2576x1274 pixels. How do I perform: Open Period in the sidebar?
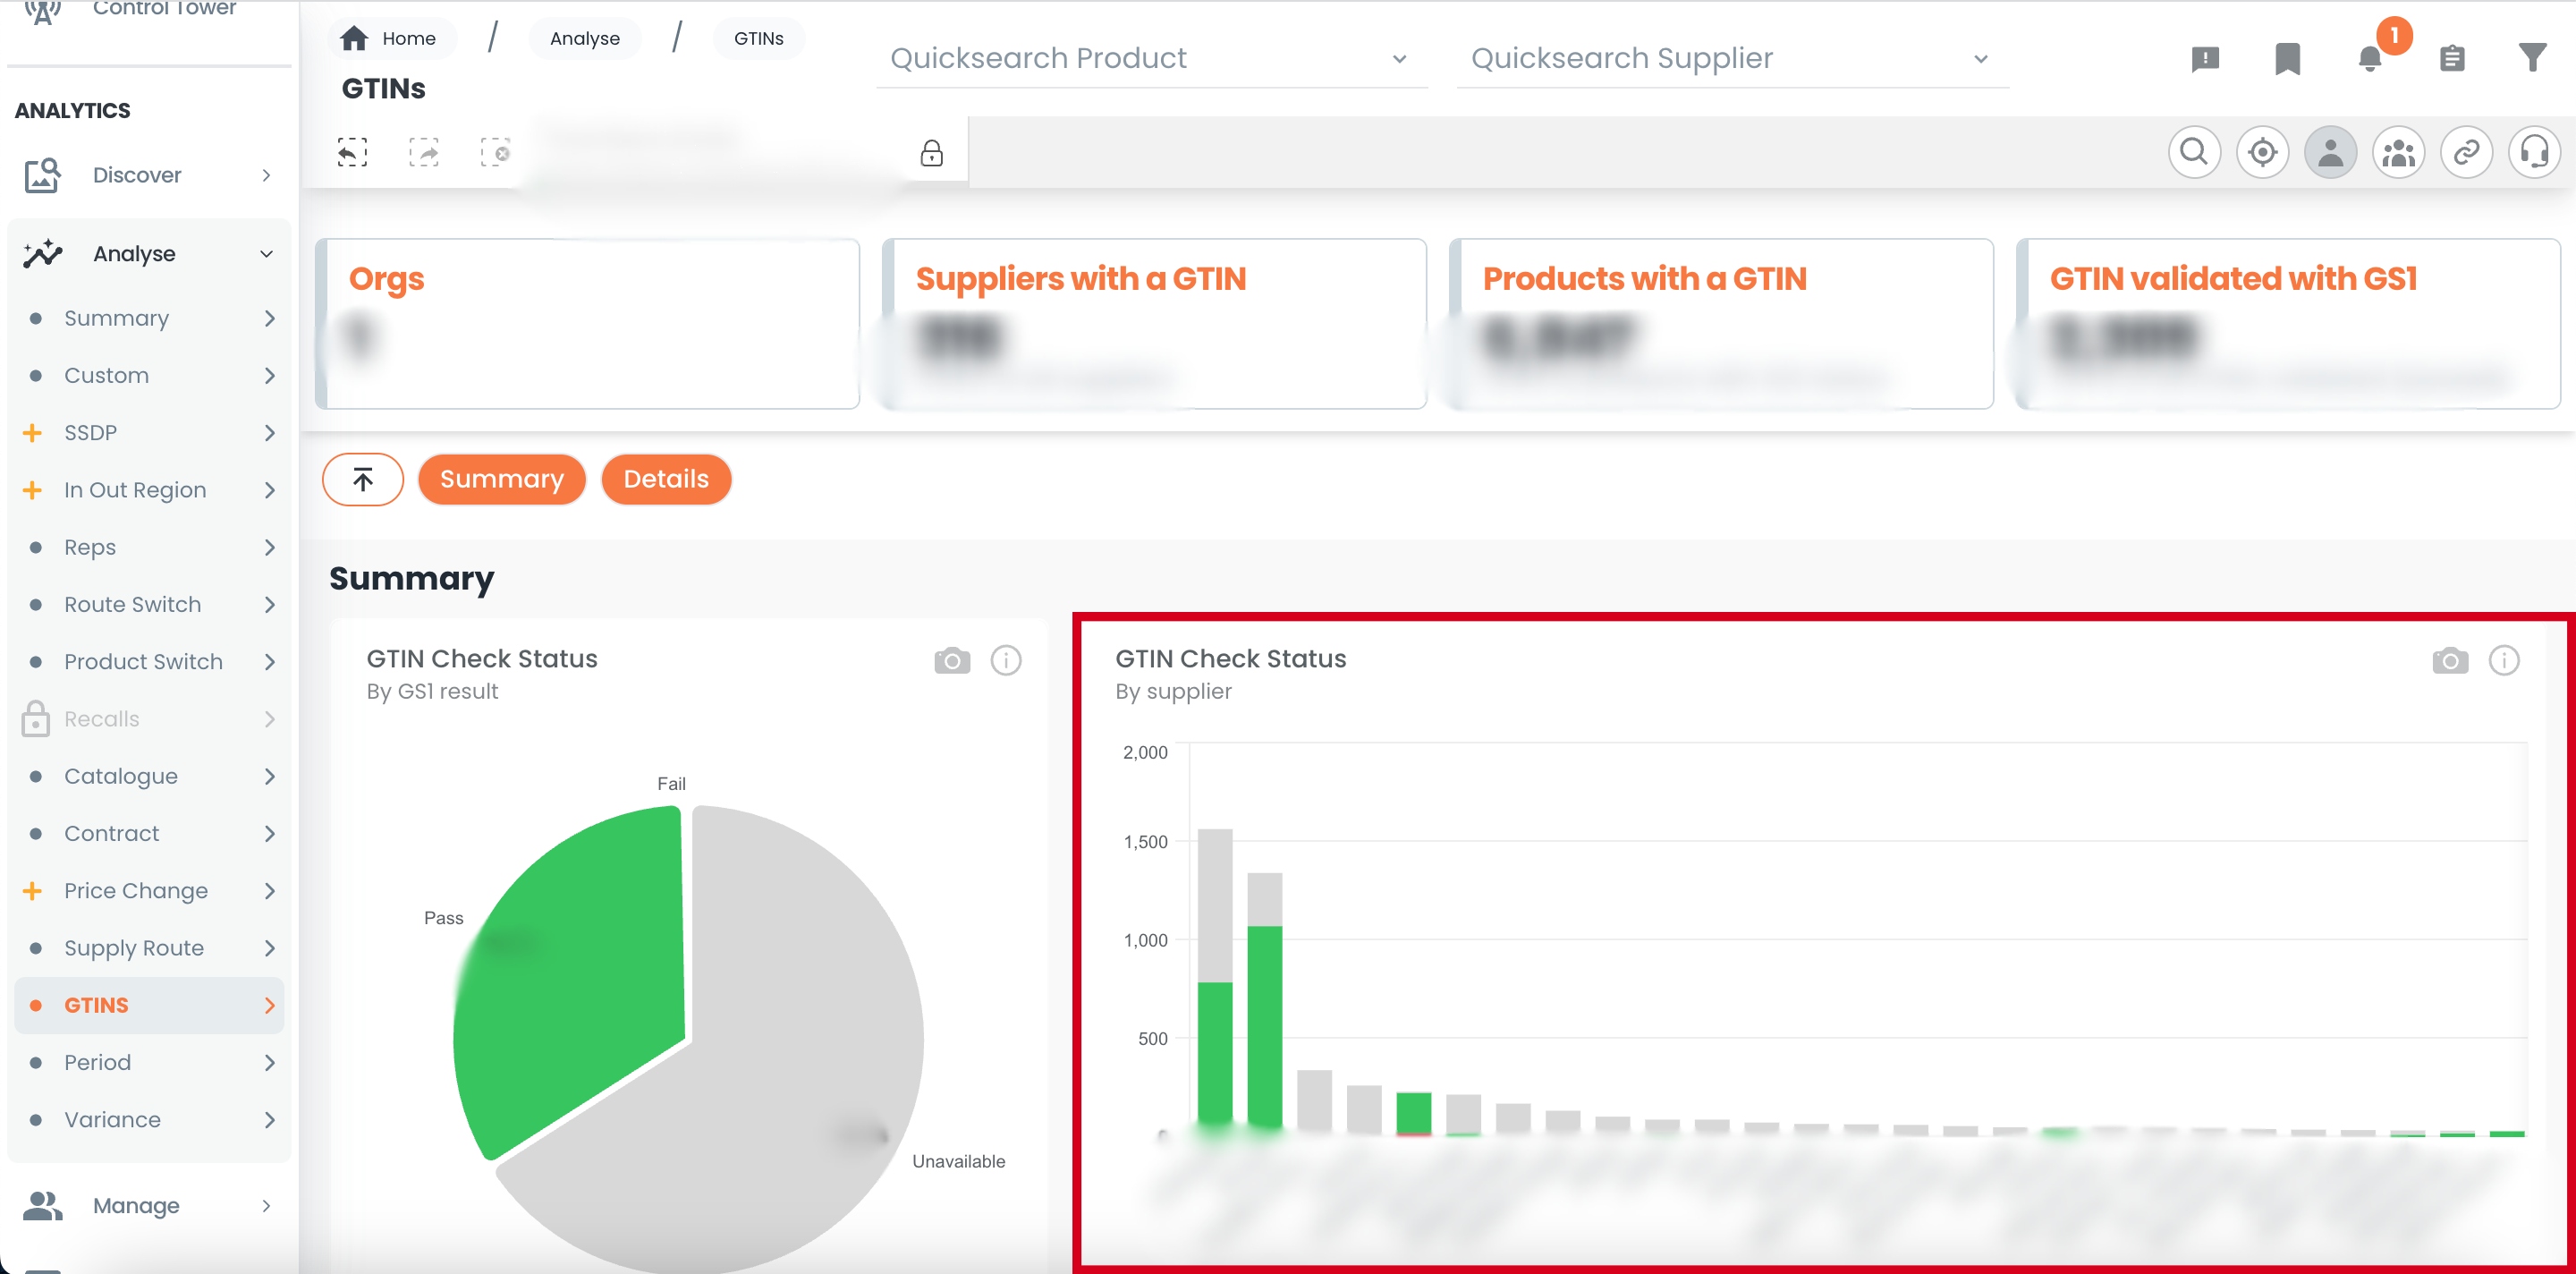pos(149,1062)
